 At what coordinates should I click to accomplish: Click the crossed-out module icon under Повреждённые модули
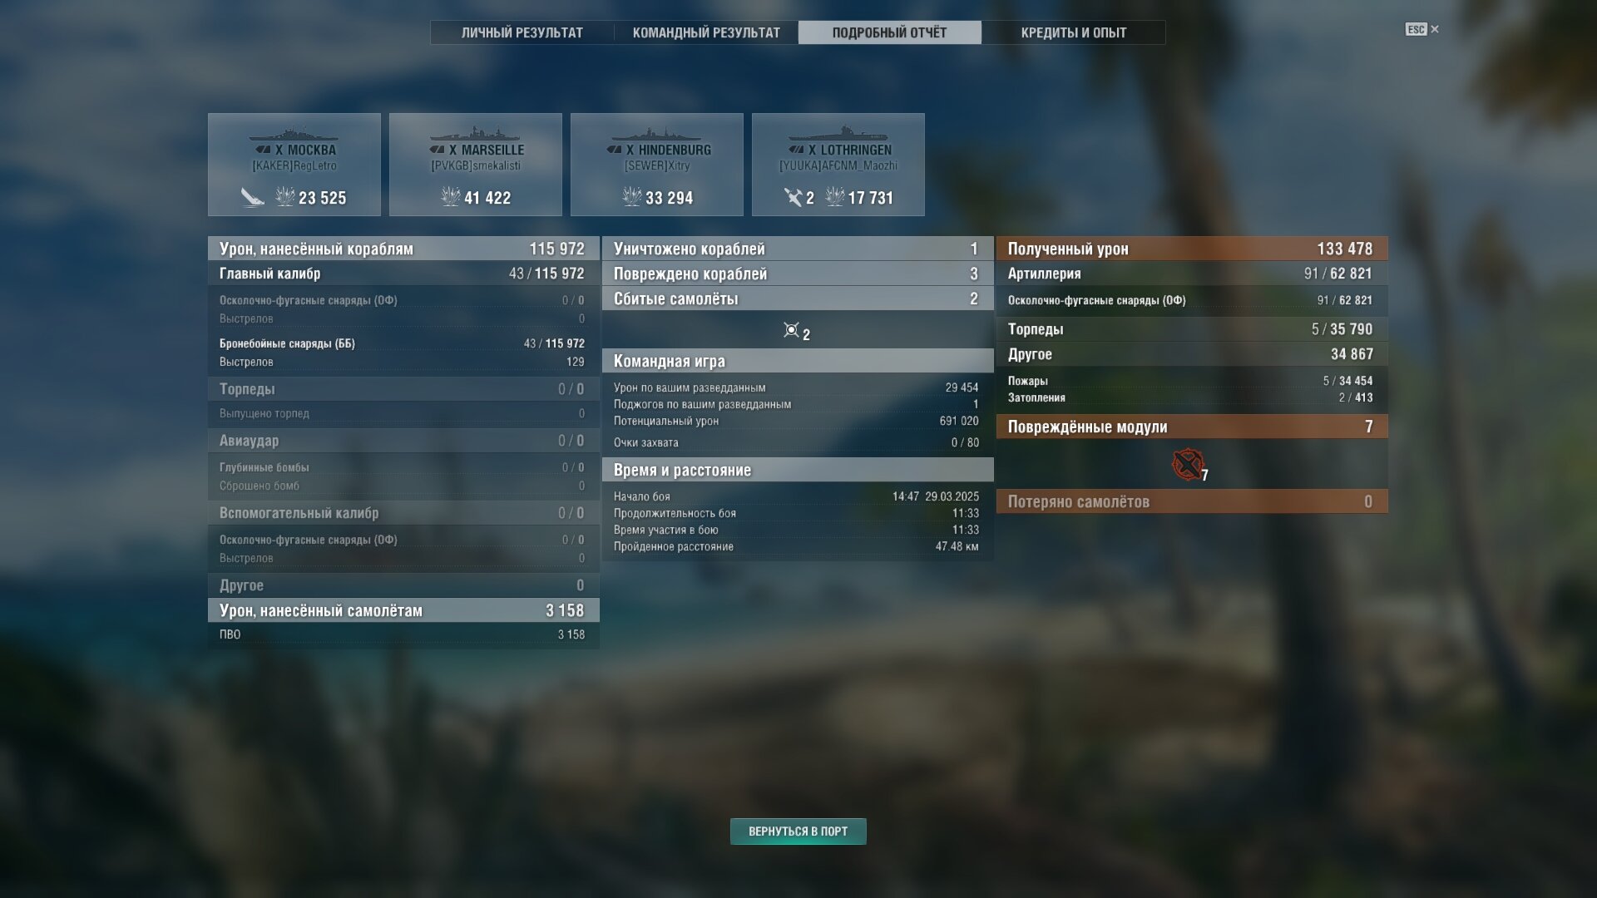click(x=1188, y=465)
